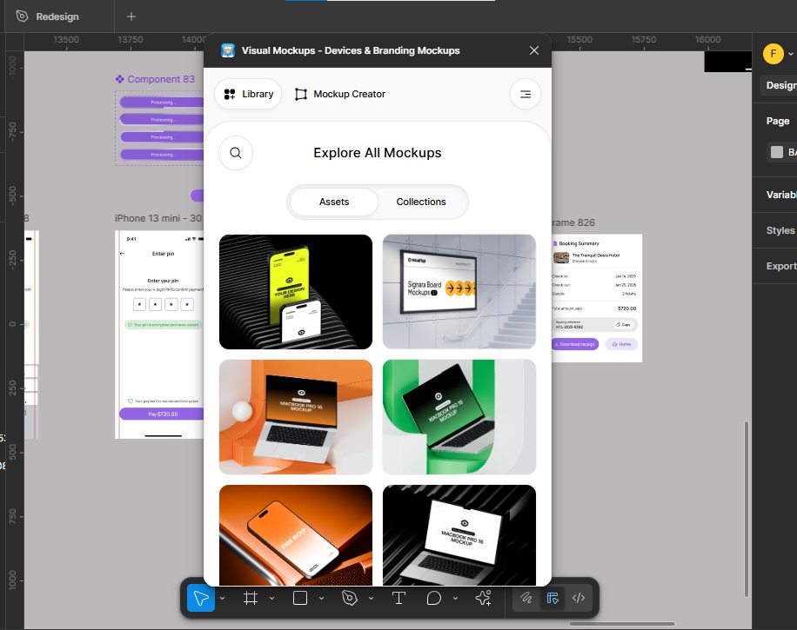
Task: Select the Pen tool
Action: [350, 598]
